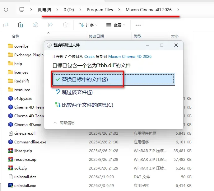This screenshot has height=191, width=214.
Task: Click Maxon Cinema 4D 2026 breadcrumb segment
Action: click(x=148, y=10)
